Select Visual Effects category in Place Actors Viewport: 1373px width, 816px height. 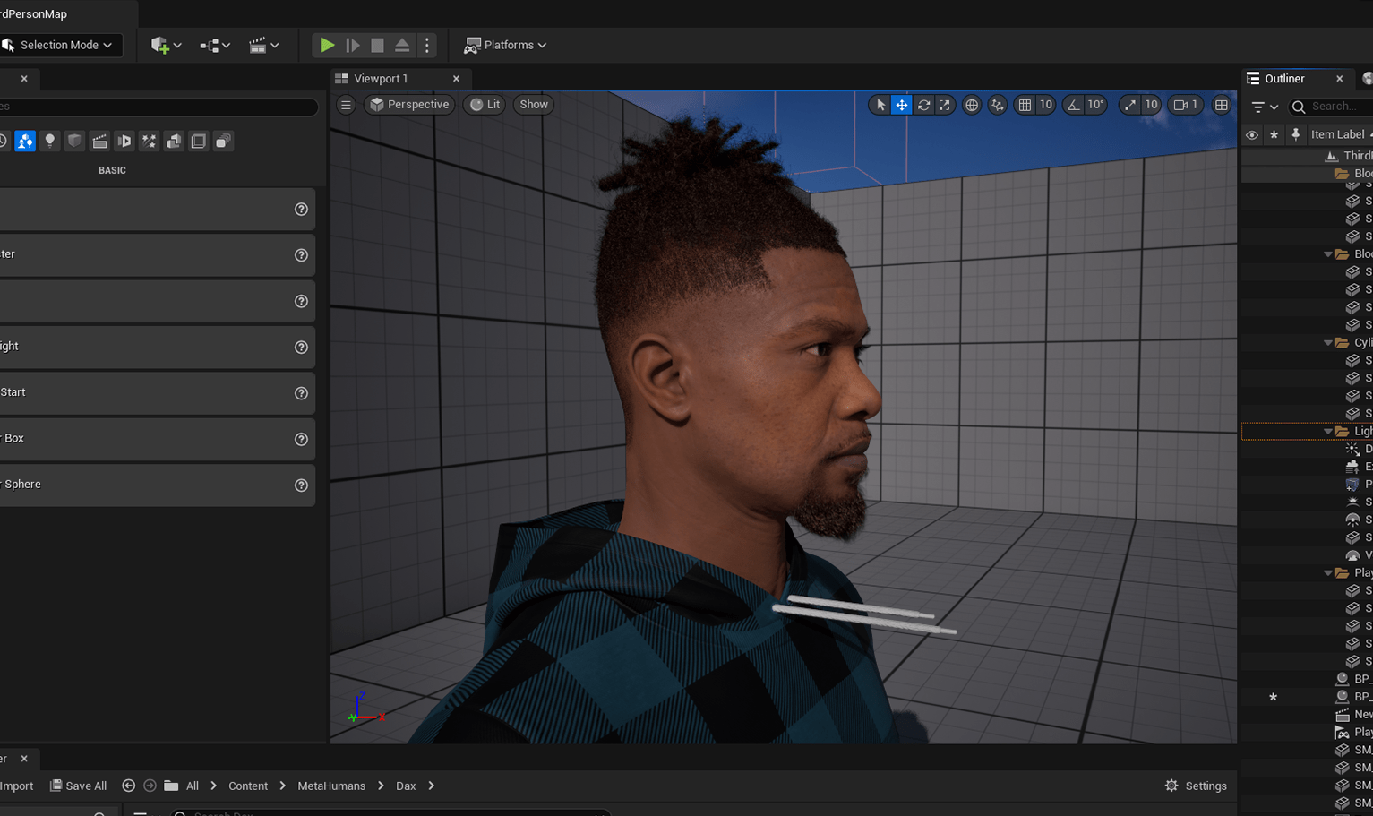(x=149, y=141)
